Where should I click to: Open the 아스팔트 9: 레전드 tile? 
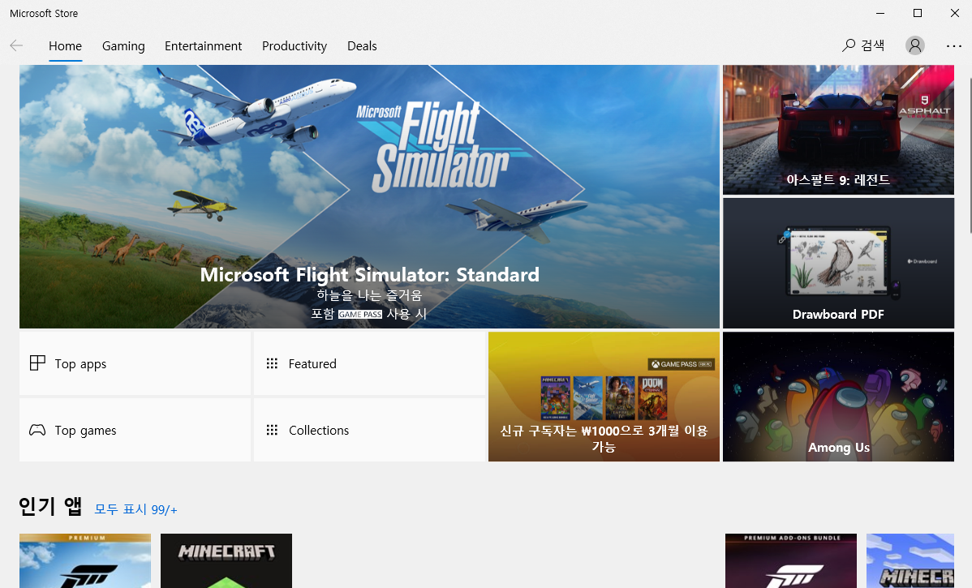click(838, 130)
